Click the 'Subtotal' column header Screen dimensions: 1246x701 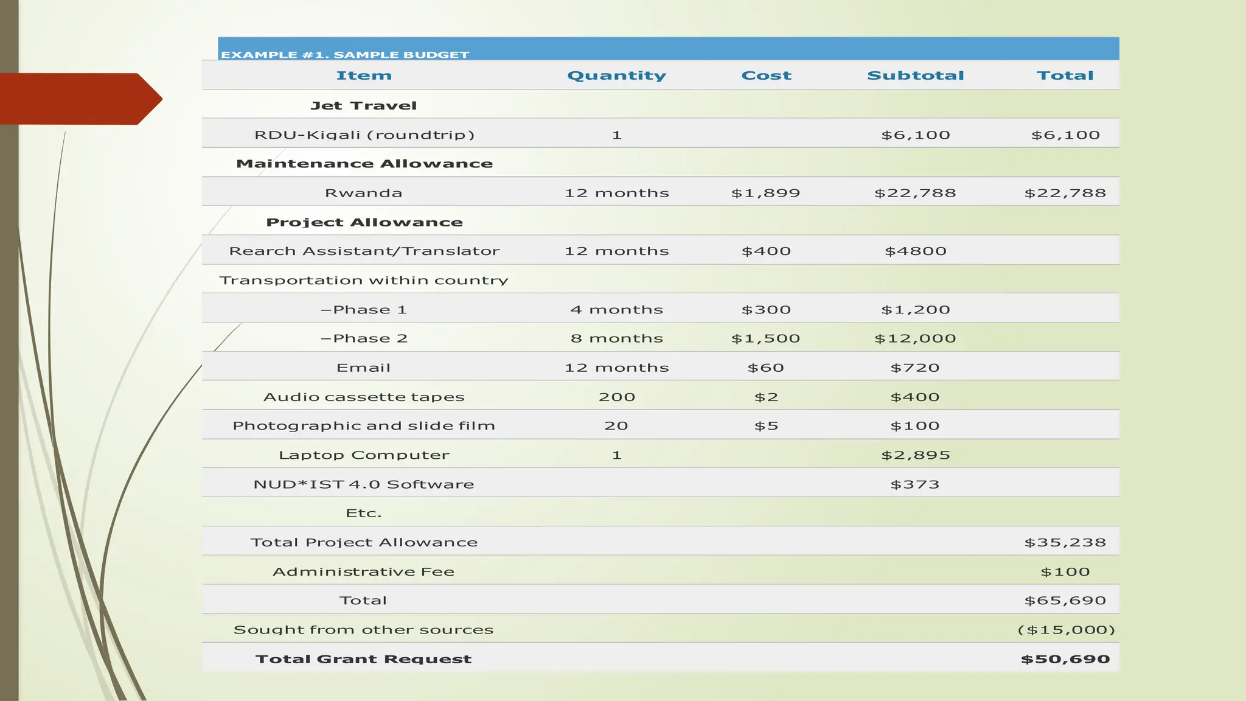click(915, 75)
